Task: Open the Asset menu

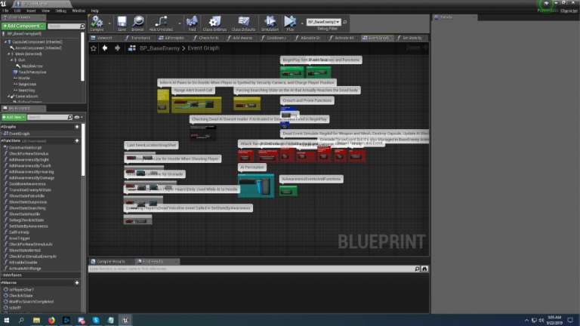Action: pos(31,11)
